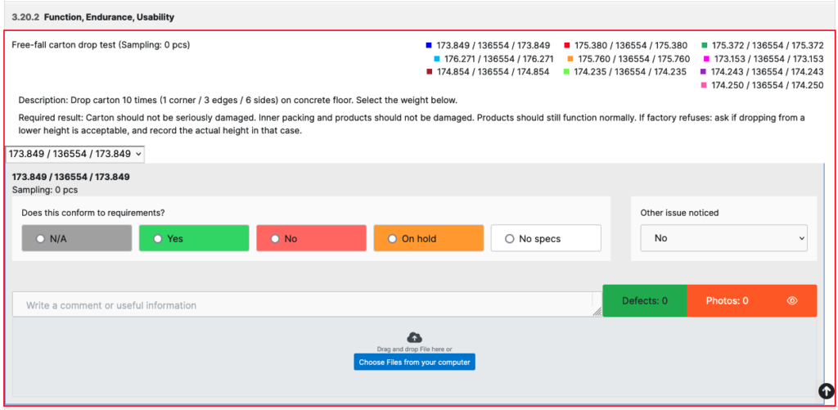Click Free-fall carton drop test title

101,44
